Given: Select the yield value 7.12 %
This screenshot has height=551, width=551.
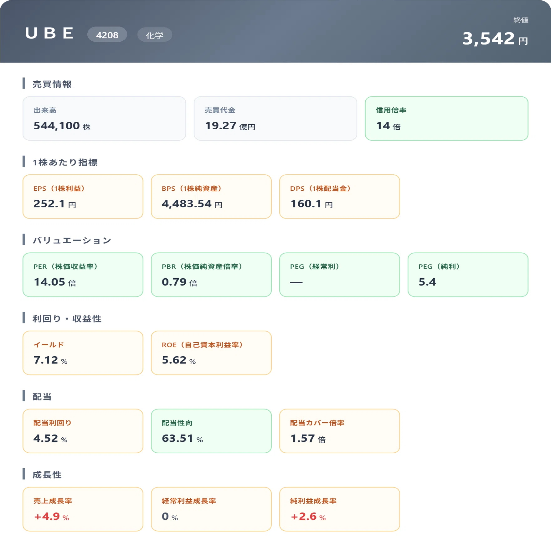Looking at the screenshot, I should coord(50,360).
